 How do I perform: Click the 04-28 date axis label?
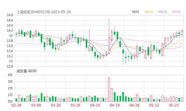(134, 105)
